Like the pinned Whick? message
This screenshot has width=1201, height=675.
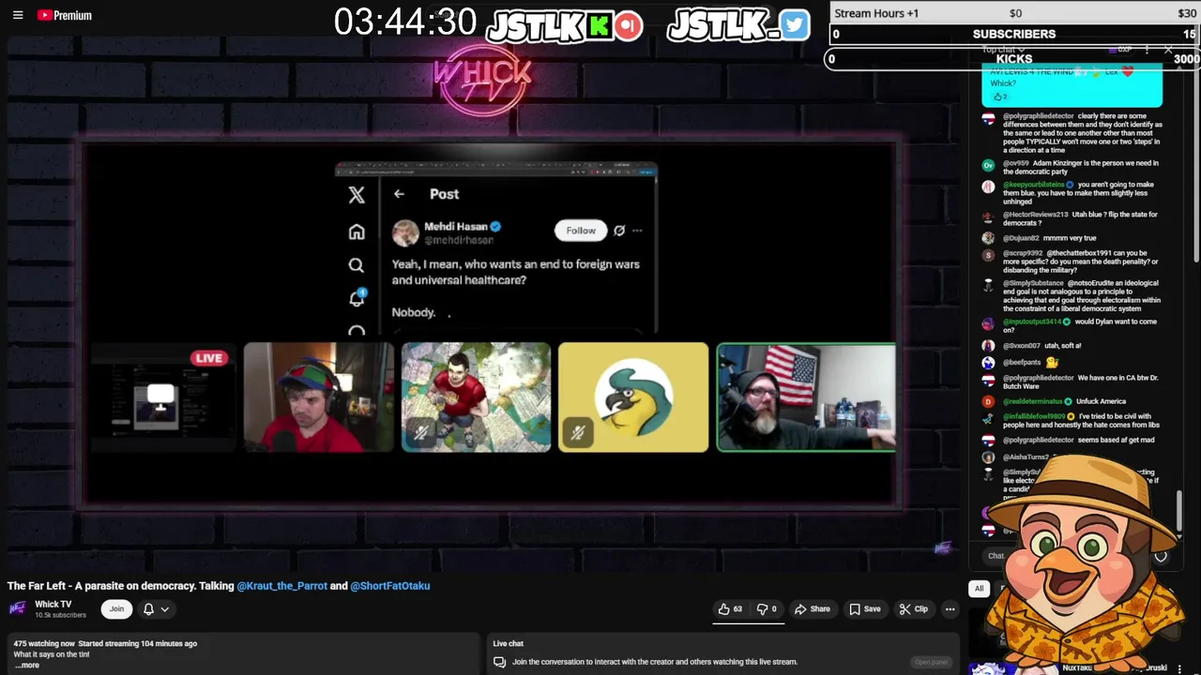[x=999, y=97]
